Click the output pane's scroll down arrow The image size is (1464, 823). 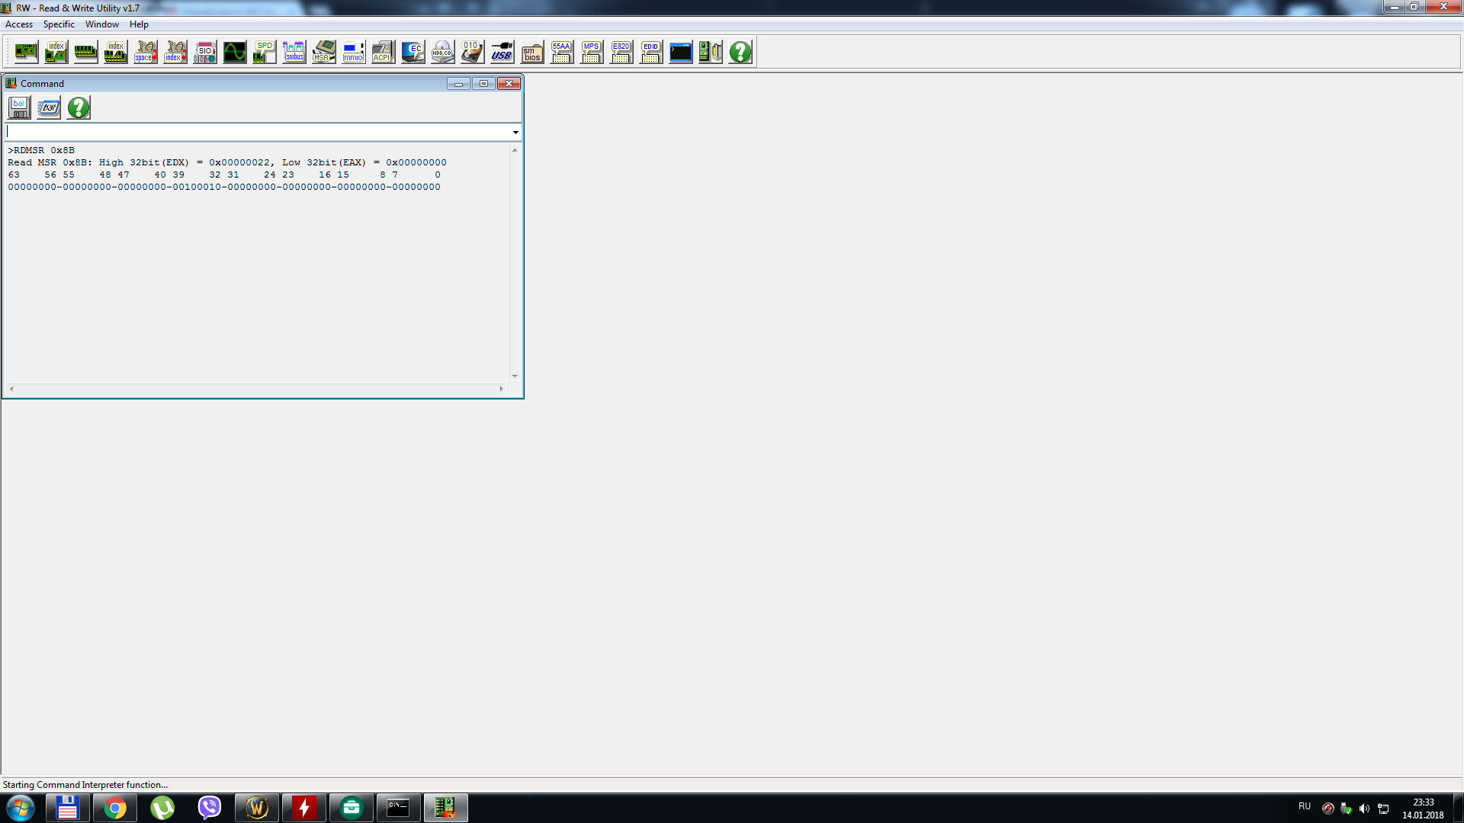tap(515, 376)
